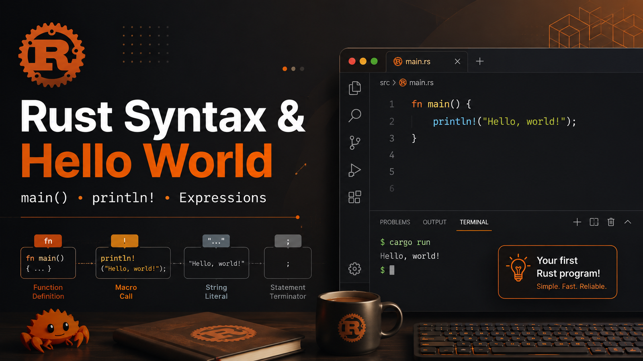643x361 pixels.
Task: Click the src breadcrumb segment
Action: [385, 83]
